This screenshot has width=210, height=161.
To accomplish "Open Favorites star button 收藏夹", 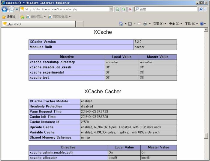I will tap(9, 17).
